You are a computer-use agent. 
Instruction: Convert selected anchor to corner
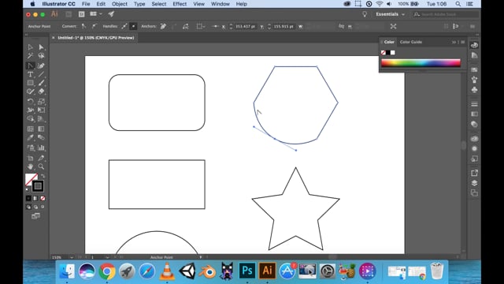pos(84,26)
